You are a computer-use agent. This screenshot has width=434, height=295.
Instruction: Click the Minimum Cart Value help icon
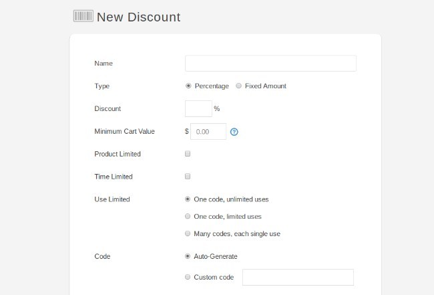234,132
